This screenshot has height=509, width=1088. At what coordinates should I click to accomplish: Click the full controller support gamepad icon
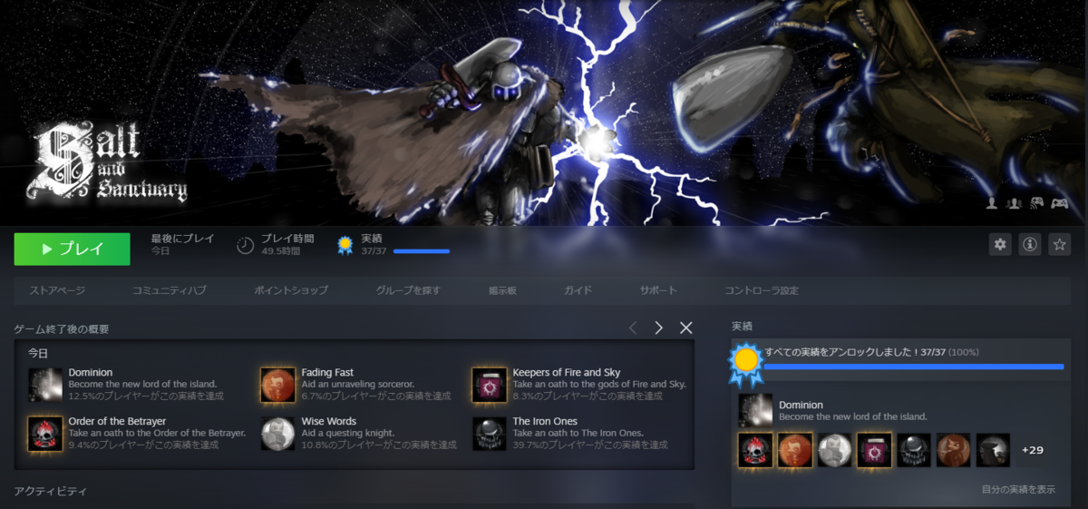tap(1058, 203)
